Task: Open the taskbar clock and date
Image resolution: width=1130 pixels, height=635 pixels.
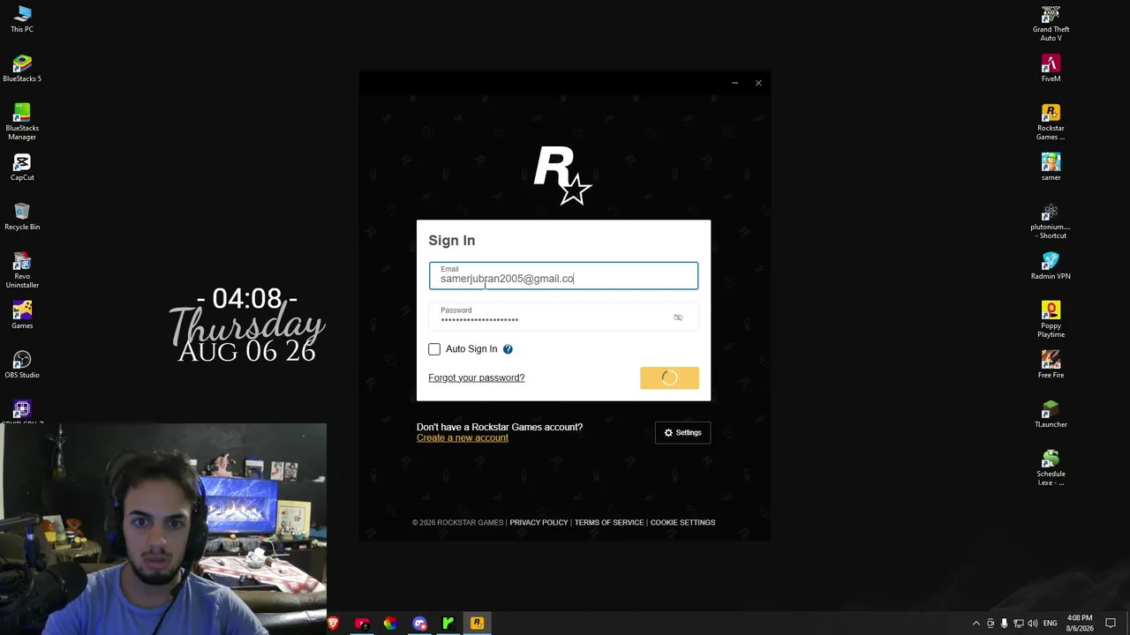Action: click(x=1079, y=624)
